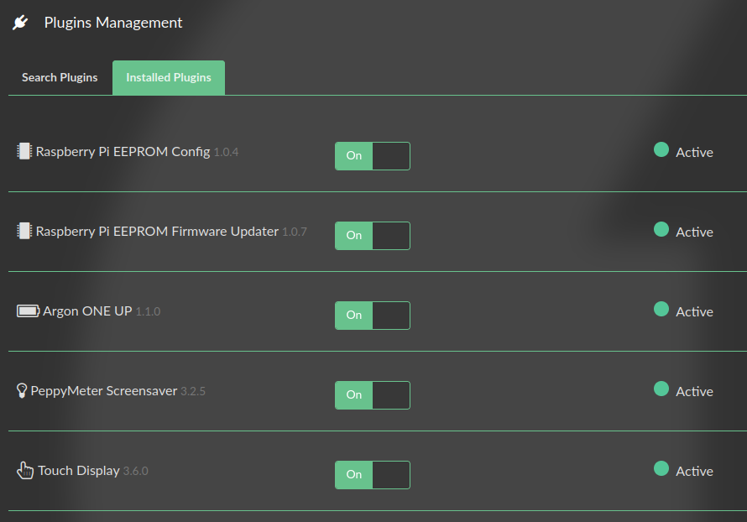This screenshot has height=522, width=747.
Task: Turn off the EEPROM Firmware Updater toggle
Action: click(x=372, y=236)
